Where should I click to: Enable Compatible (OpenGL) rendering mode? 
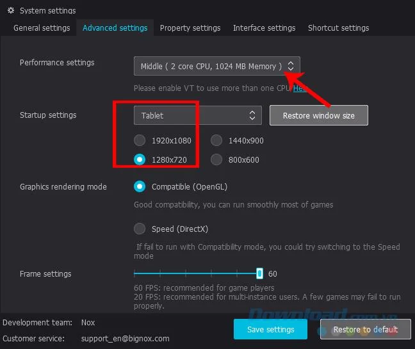[140, 186]
